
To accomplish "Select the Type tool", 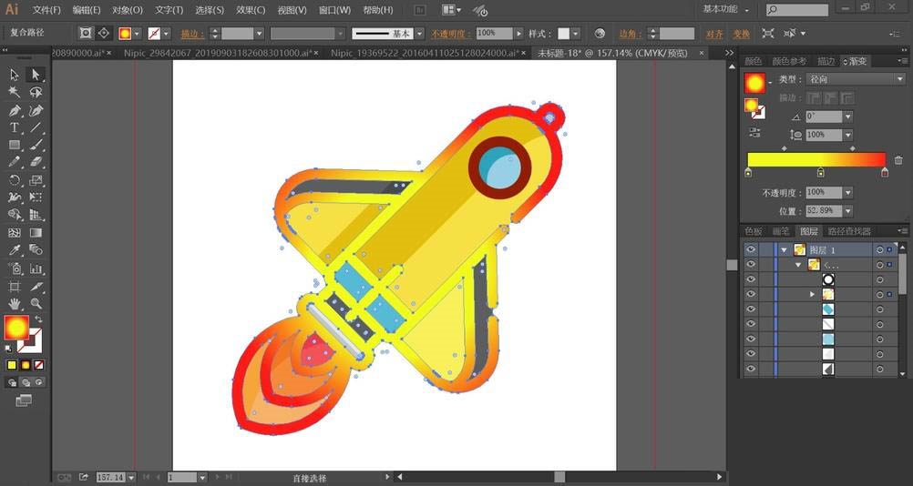I will point(15,128).
